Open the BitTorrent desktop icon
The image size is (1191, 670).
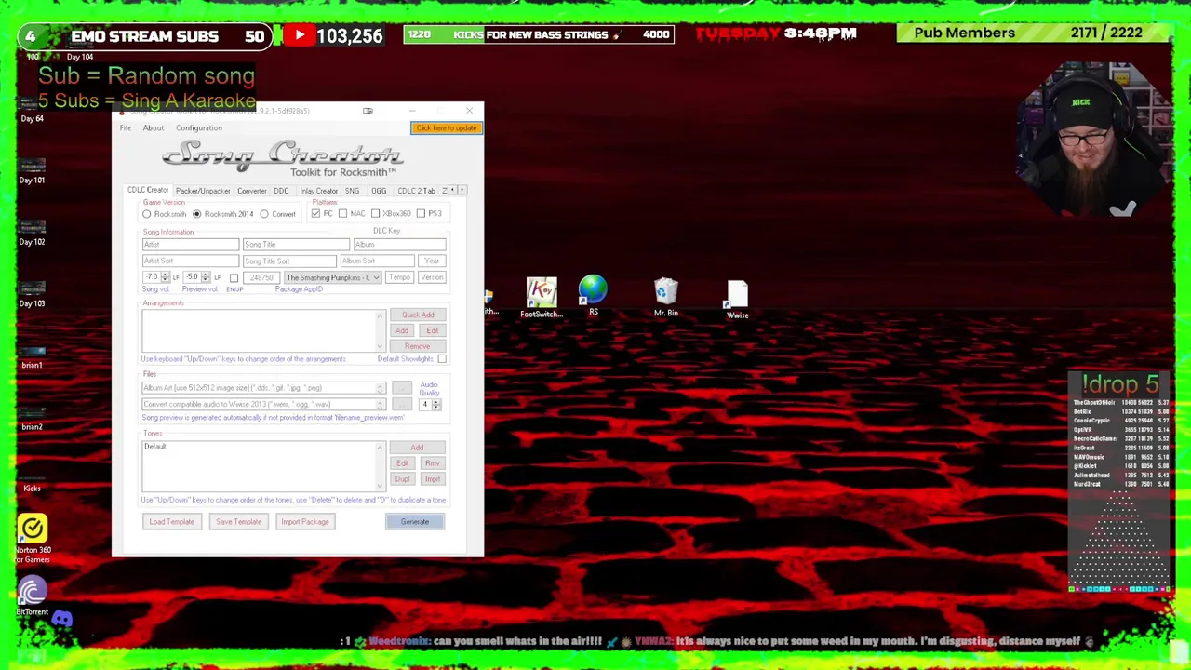point(33,596)
